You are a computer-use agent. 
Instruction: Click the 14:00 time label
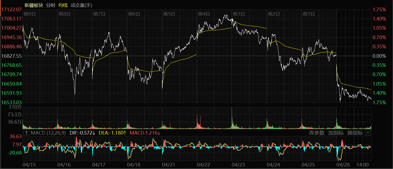(363, 165)
